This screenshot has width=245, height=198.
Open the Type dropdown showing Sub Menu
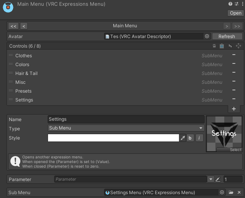126,128
